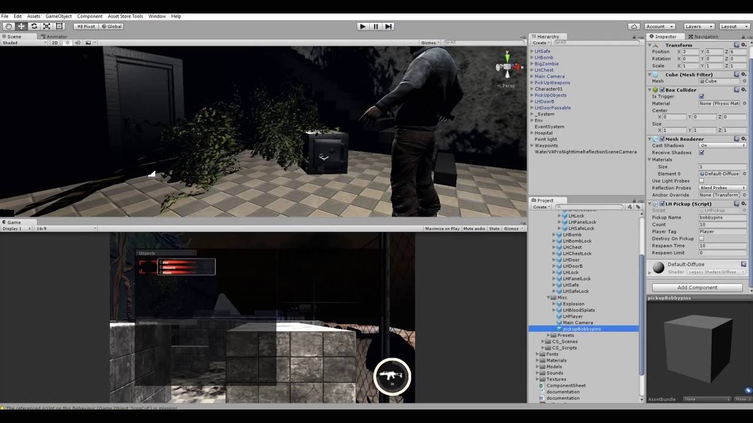Toggle scene effects image icon
The image size is (753, 423).
click(88, 42)
